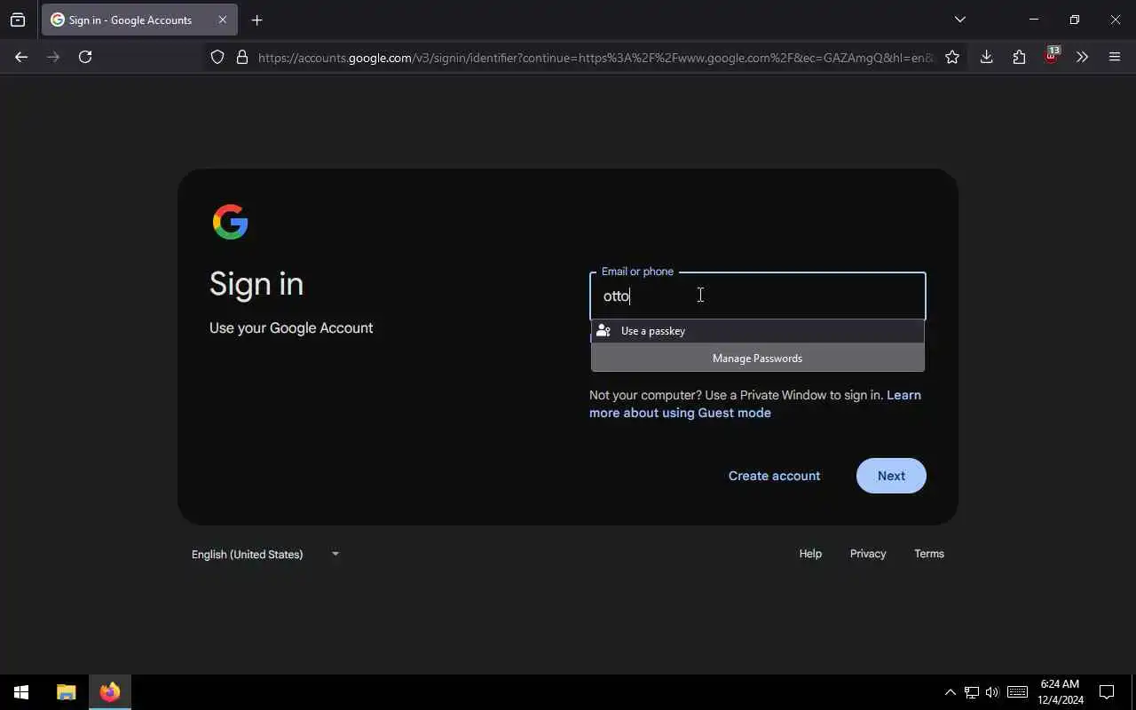Open File Explorer from taskbar
The width and height of the screenshot is (1136, 710).
67,692
